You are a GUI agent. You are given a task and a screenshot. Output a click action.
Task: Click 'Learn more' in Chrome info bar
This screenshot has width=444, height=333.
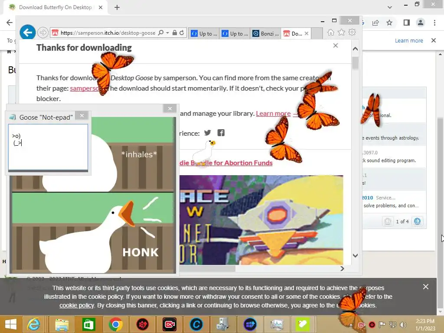409,40
